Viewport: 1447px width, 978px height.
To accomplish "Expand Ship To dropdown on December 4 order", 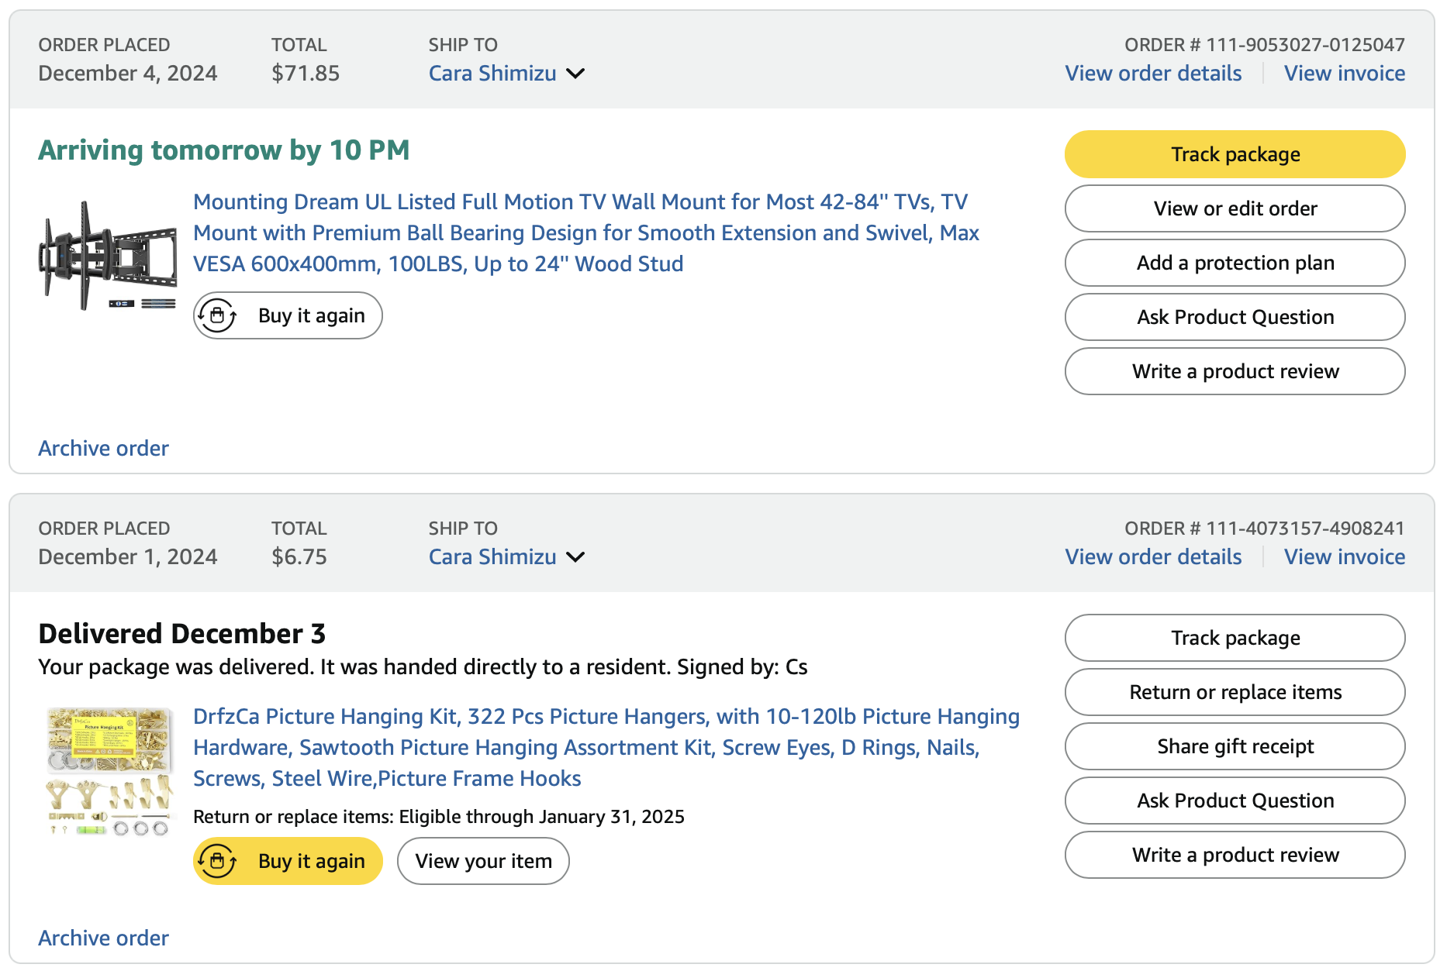I will [x=575, y=74].
